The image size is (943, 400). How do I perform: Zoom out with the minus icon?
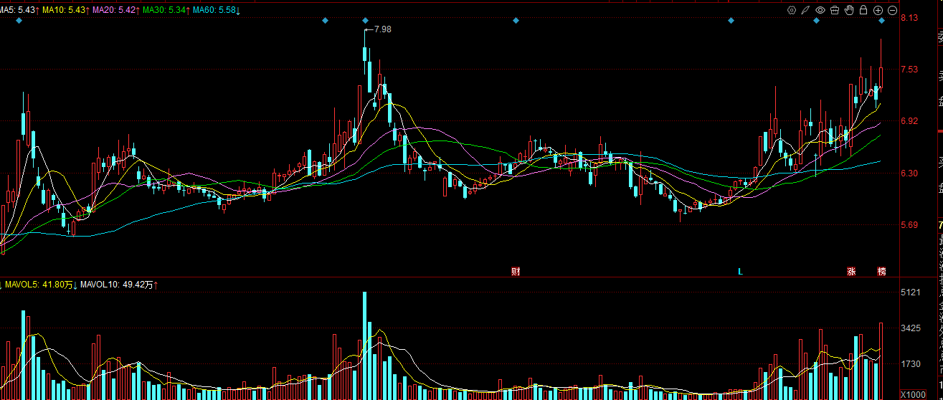(x=892, y=10)
